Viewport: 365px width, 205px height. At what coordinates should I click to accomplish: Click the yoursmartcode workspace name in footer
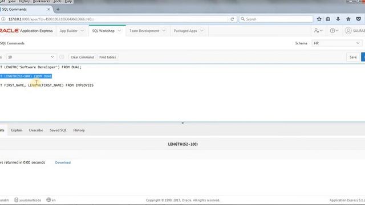[30, 200]
